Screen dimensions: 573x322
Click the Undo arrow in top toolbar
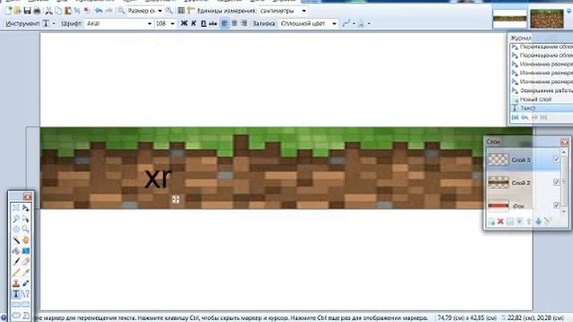98,11
